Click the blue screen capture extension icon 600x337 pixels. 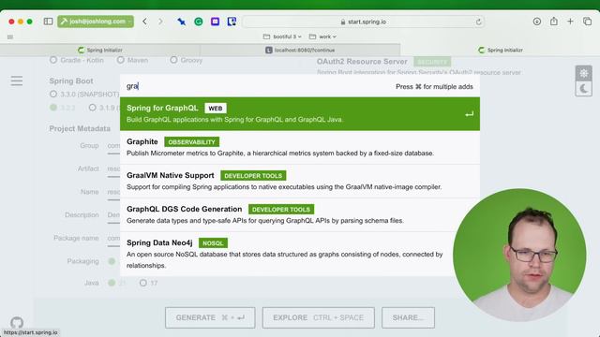click(x=232, y=22)
